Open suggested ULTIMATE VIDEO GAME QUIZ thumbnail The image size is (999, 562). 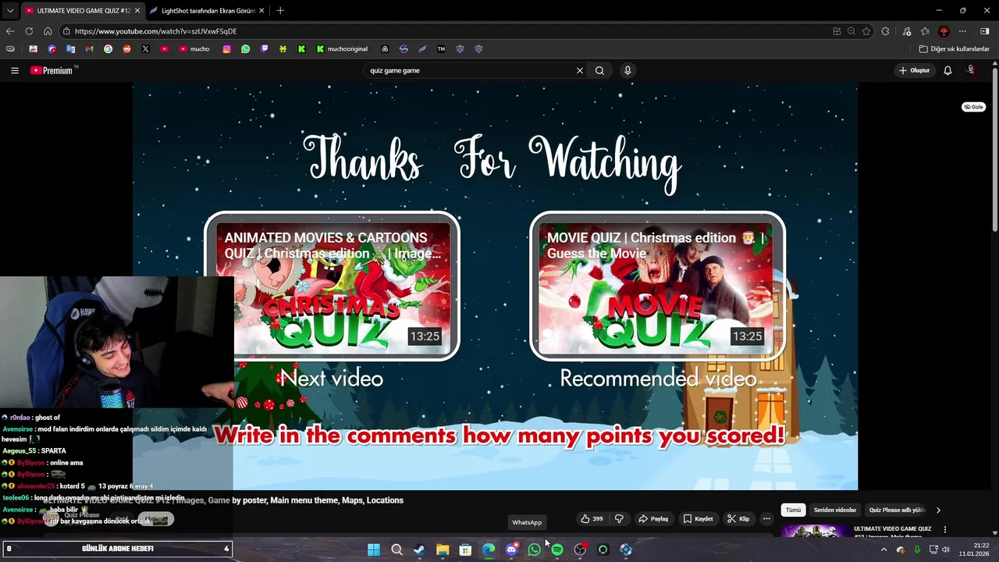point(815,531)
